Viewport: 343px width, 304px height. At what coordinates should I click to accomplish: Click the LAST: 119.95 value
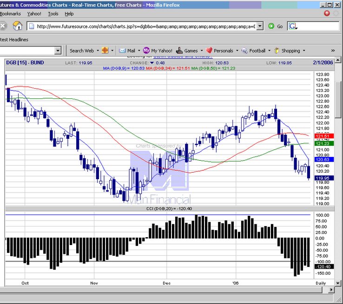click(79, 63)
